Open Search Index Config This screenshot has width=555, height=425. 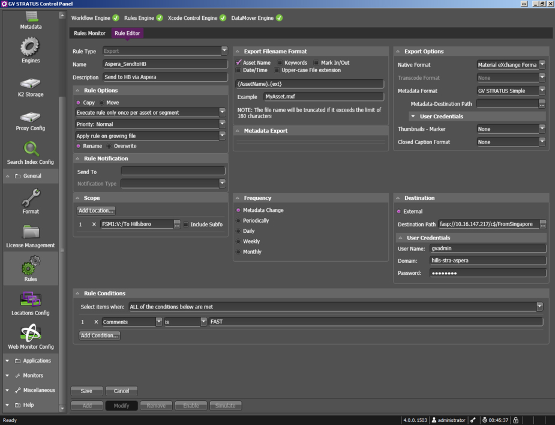[30, 149]
